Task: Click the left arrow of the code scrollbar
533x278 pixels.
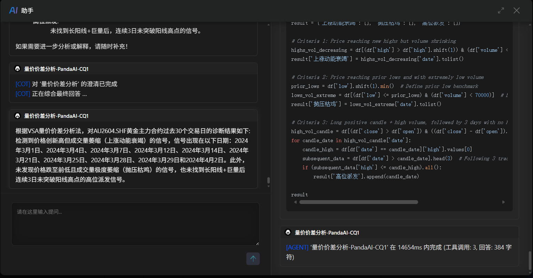Action: (295, 202)
